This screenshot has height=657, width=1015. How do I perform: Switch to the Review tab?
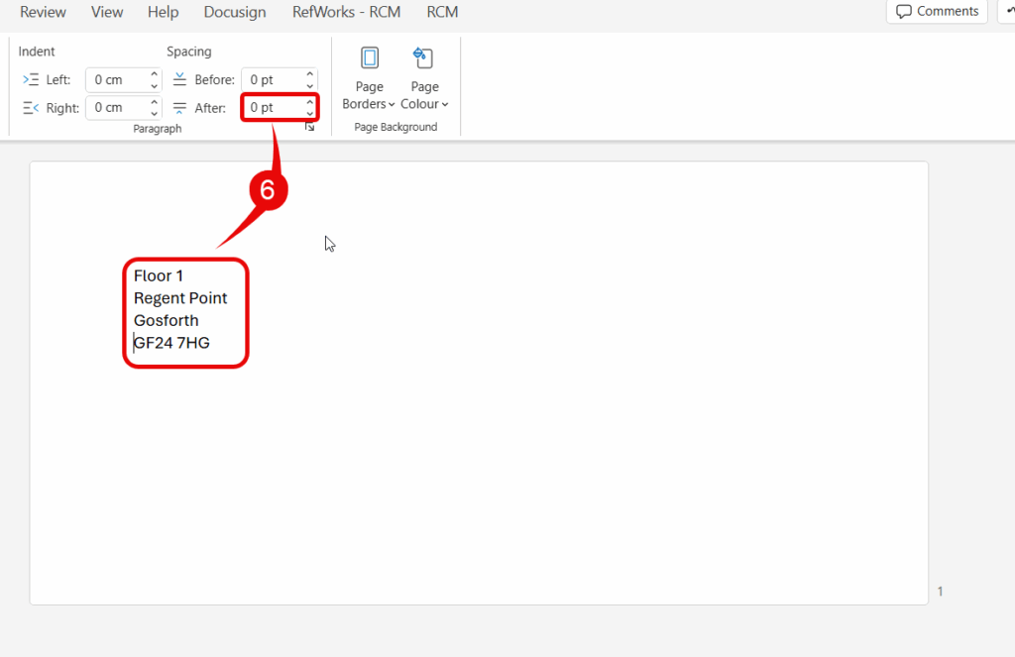coord(43,12)
